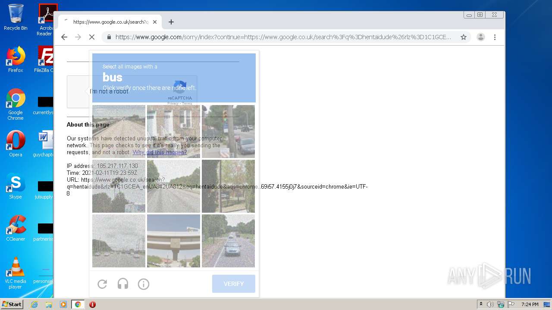The width and height of the screenshot is (552, 310).
Task: Open Internet Explorer from taskbar
Action: pos(34,304)
